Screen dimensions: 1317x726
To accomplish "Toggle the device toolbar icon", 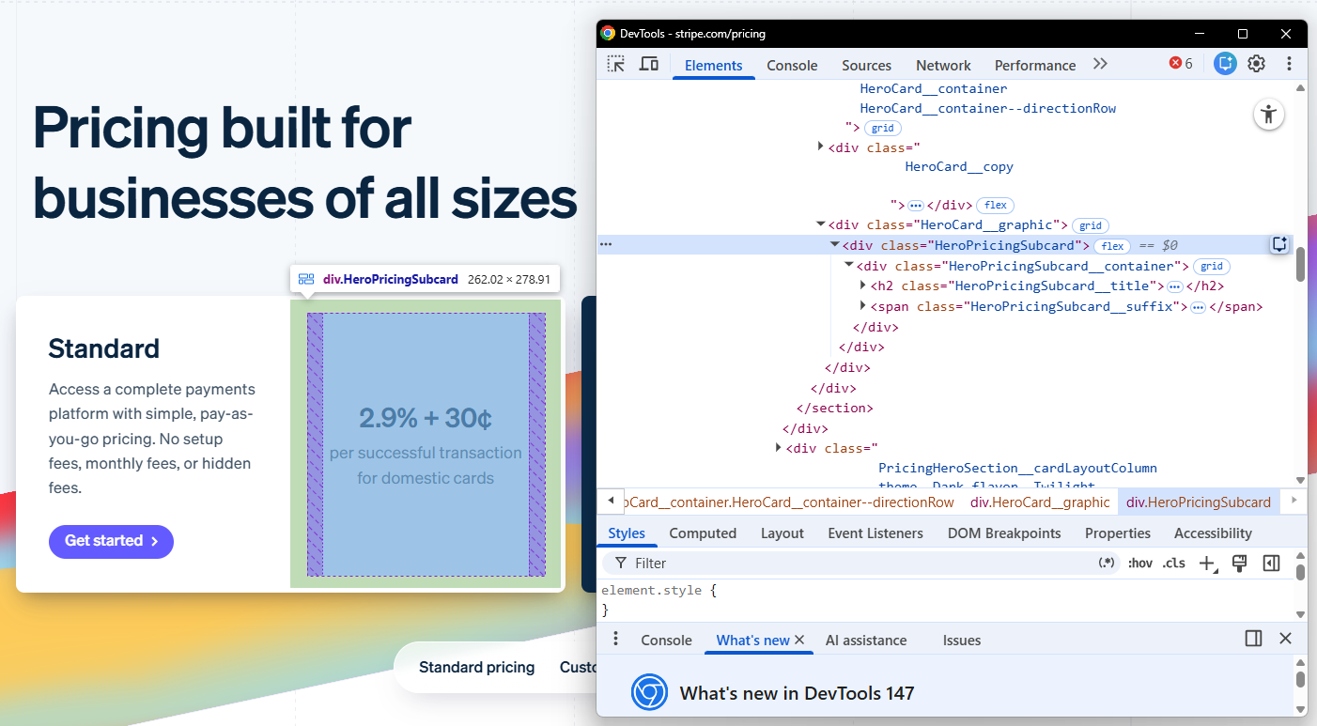I will click(x=648, y=64).
